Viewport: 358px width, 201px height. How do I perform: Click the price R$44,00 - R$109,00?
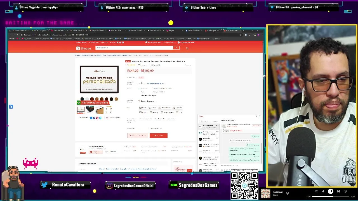point(140,71)
